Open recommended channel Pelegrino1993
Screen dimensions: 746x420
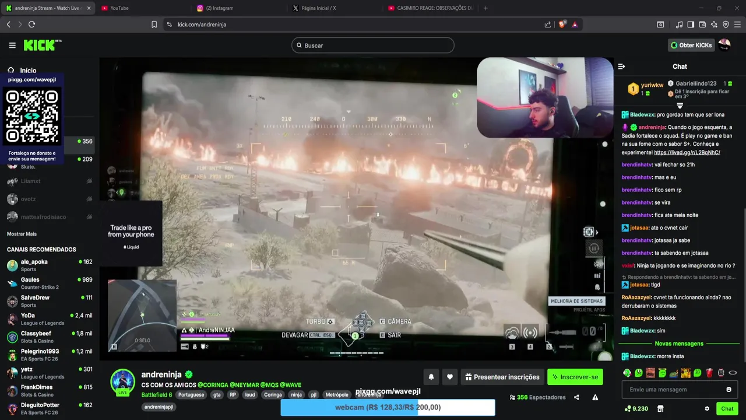(x=50, y=355)
